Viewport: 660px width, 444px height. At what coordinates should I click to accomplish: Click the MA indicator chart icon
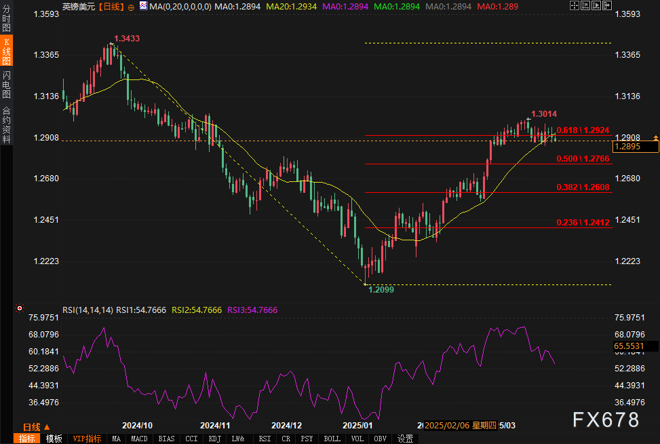[142, 6]
